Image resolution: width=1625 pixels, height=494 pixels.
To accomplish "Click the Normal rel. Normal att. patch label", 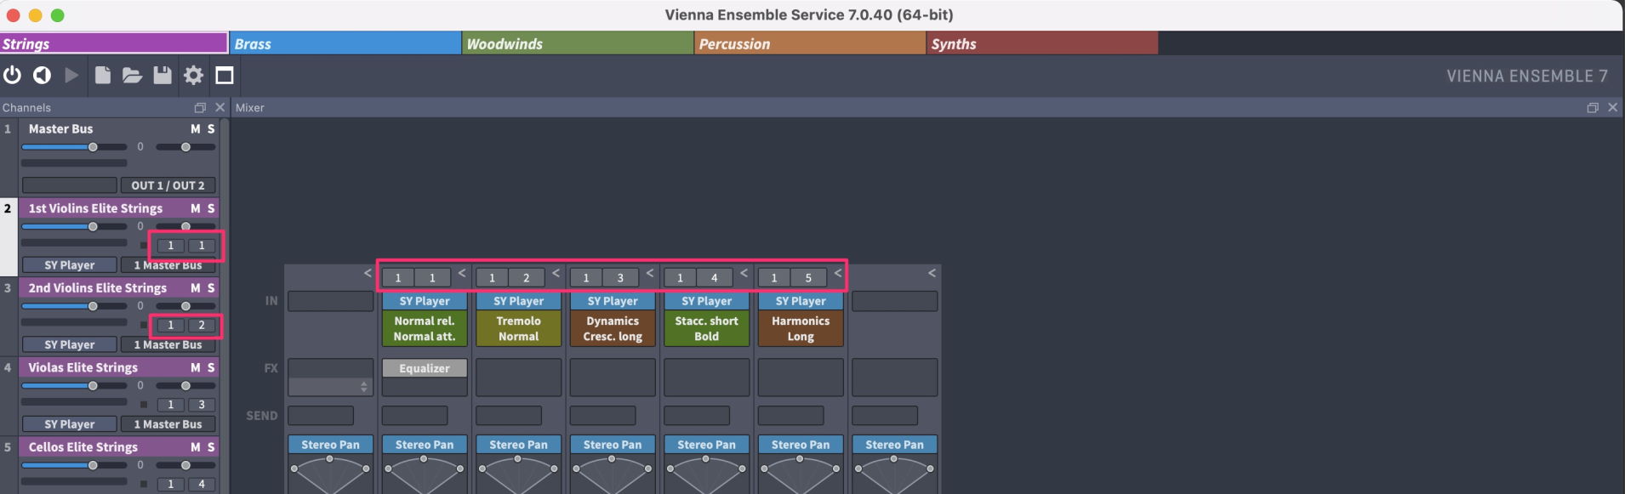I will [425, 328].
